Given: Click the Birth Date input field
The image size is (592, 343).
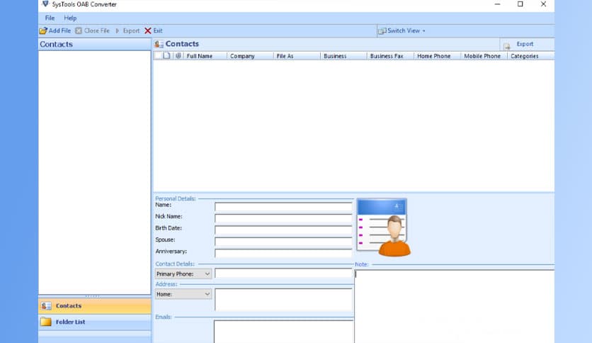Looking at the screenshot, I should point(283,230).
